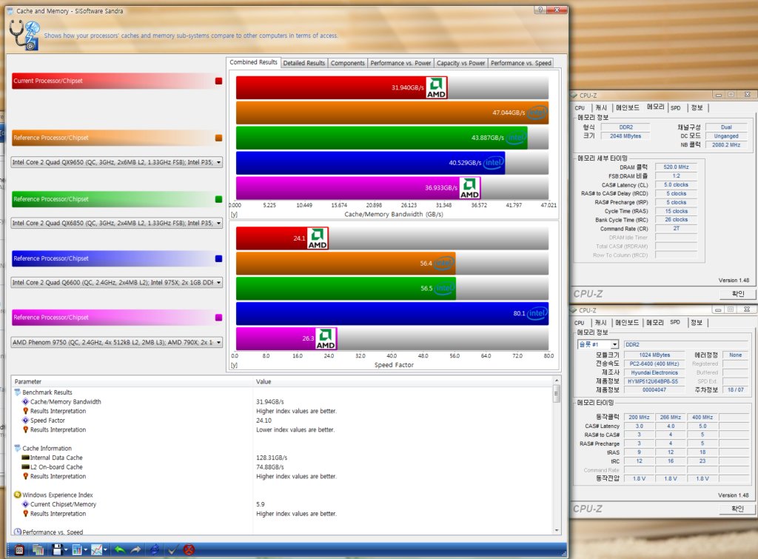Click the results list vertical scrollbar thumb
758x559 pixels.
pos(557,394)
